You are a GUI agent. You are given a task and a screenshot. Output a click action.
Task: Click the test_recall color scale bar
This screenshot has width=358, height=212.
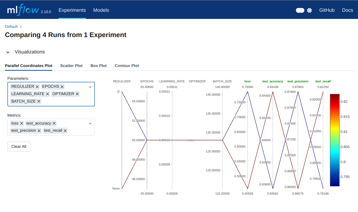pyautogui.click(x=334, y=140)
